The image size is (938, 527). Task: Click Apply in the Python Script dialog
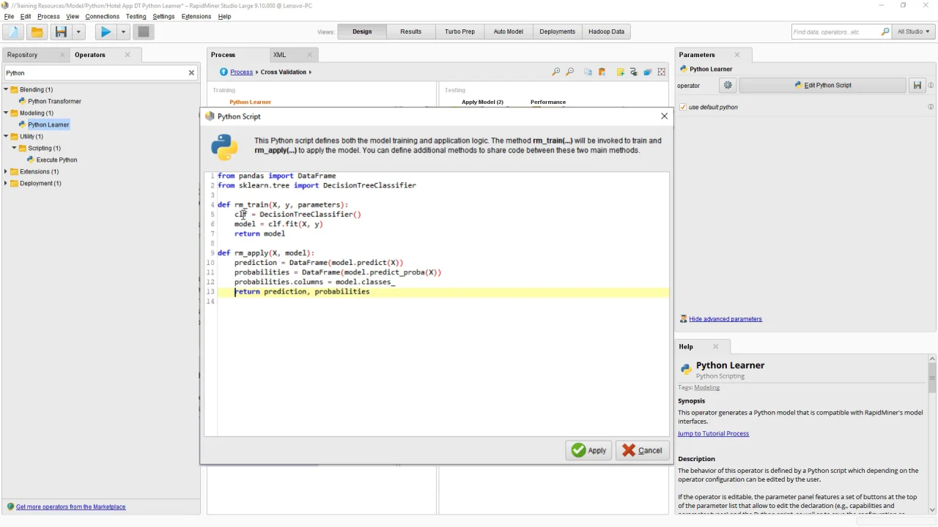(x=588, y=450)
